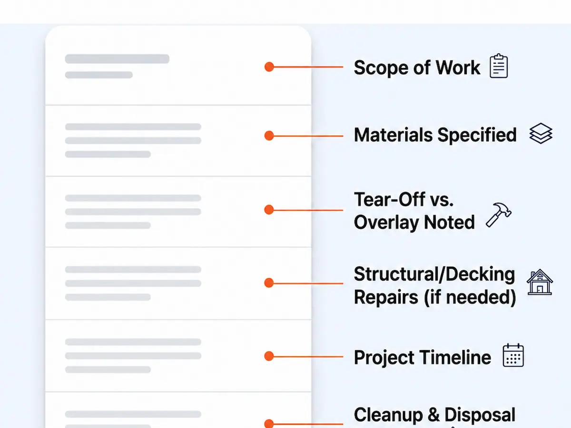Click the stacked layers icon beside Materials Specified

541,134
